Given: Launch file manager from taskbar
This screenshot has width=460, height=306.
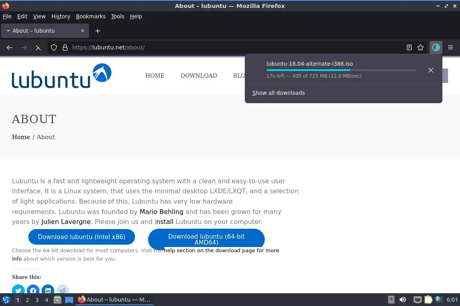Looking at the screenshot, I should tap(57, 300).
